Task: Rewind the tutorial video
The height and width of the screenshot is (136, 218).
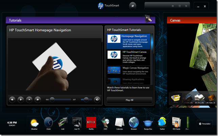Action: 12,100
